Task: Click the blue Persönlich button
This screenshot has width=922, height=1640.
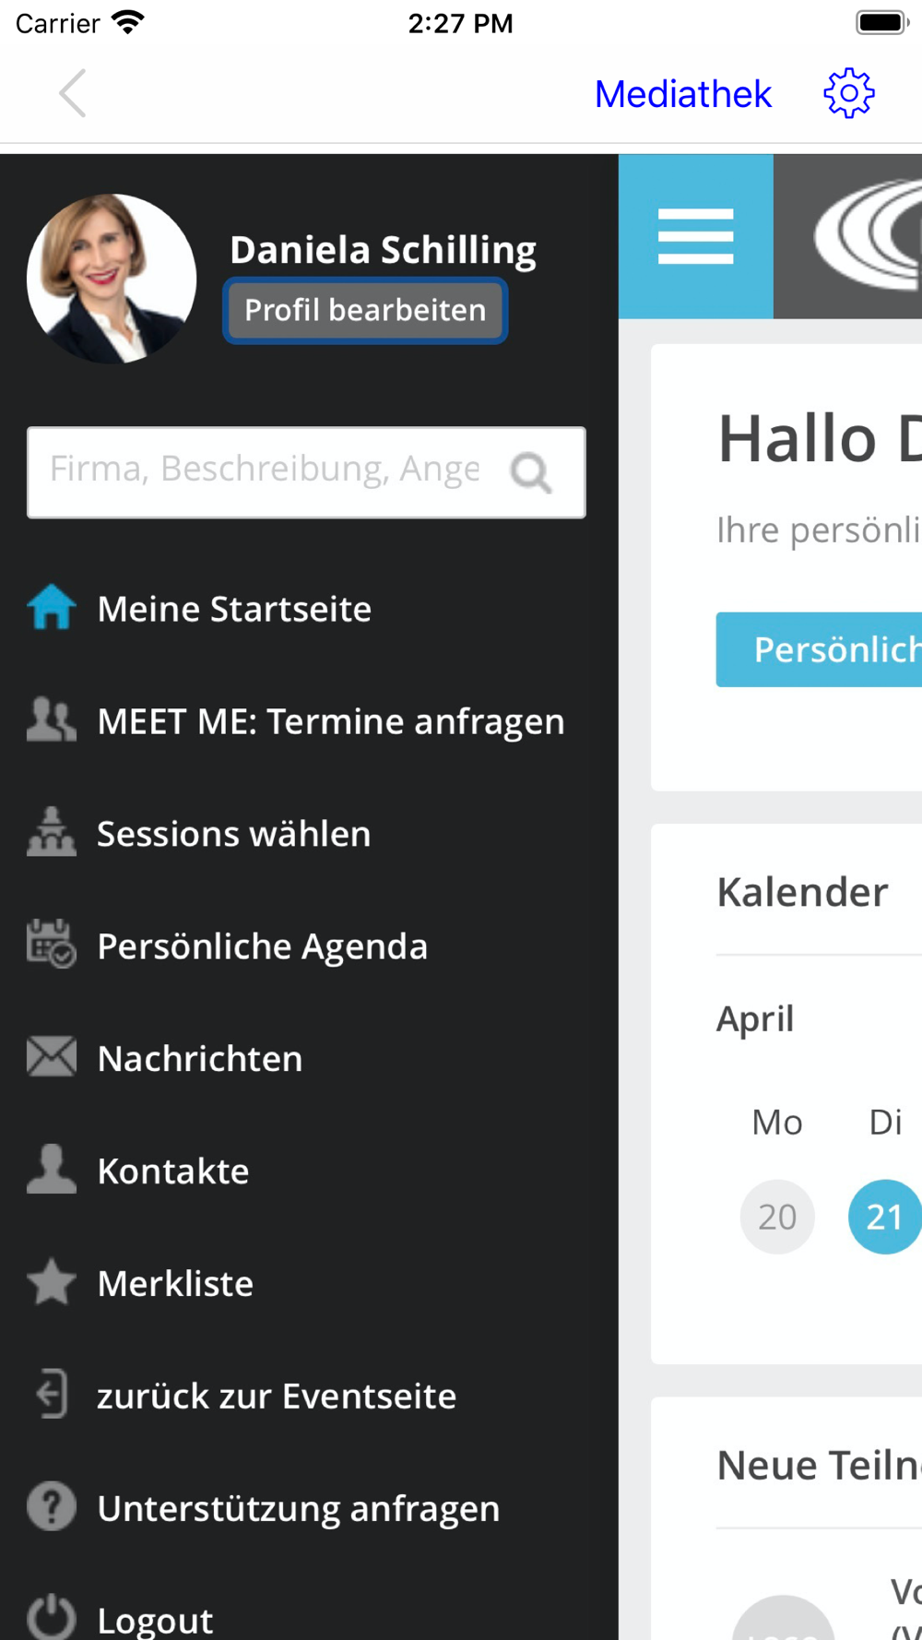Action: point(821,649)
